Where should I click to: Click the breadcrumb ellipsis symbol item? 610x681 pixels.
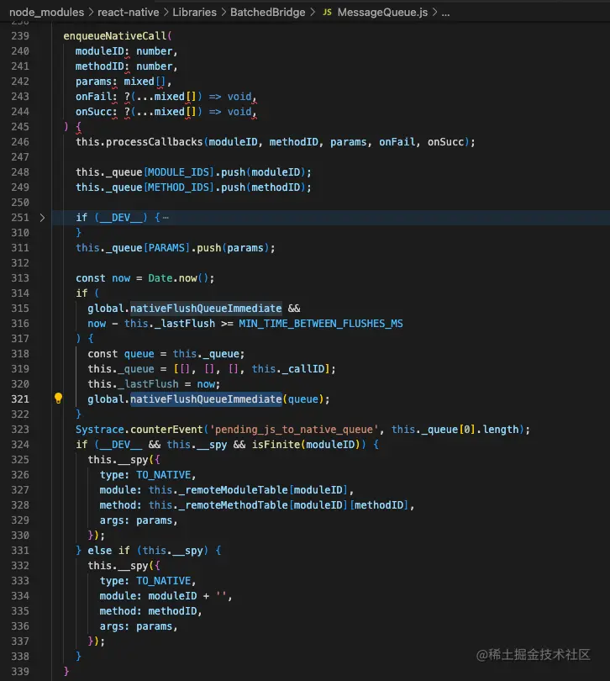pyautogui.click(x=445, y=12)
